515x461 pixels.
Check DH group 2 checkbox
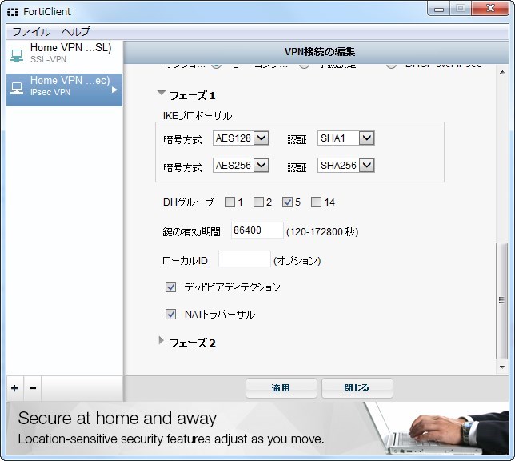click(x=258, y=202)
